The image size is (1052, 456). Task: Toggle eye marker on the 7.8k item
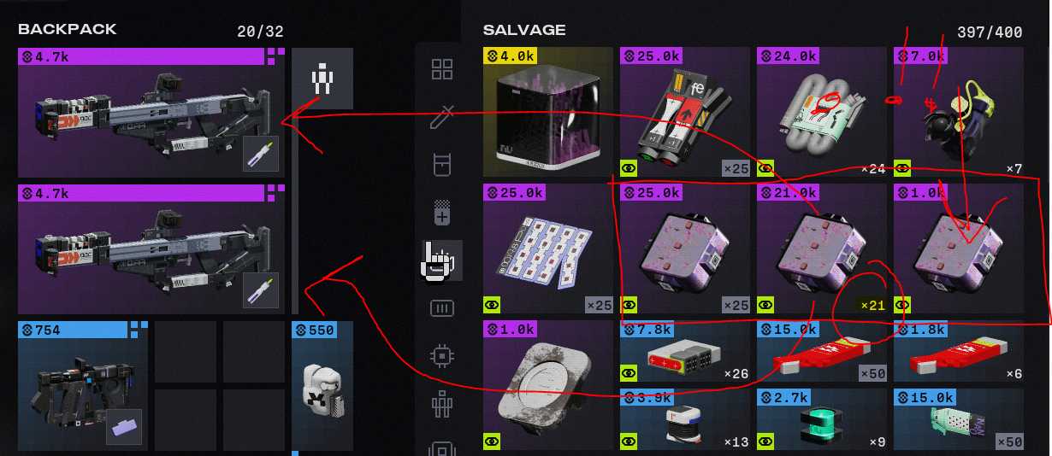[x=629, y=373]
